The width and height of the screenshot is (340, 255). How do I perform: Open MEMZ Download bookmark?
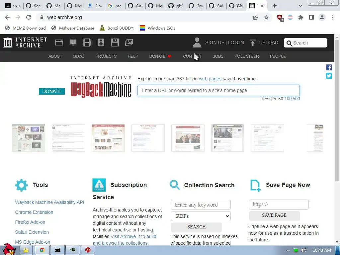tap(25, 28)
